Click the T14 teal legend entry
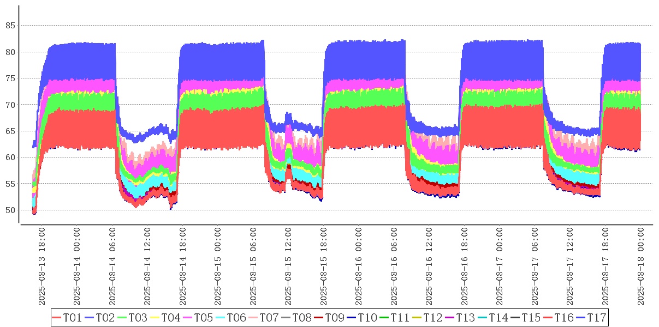The height and width of the screenshot is (327, 659). [493, 318]
